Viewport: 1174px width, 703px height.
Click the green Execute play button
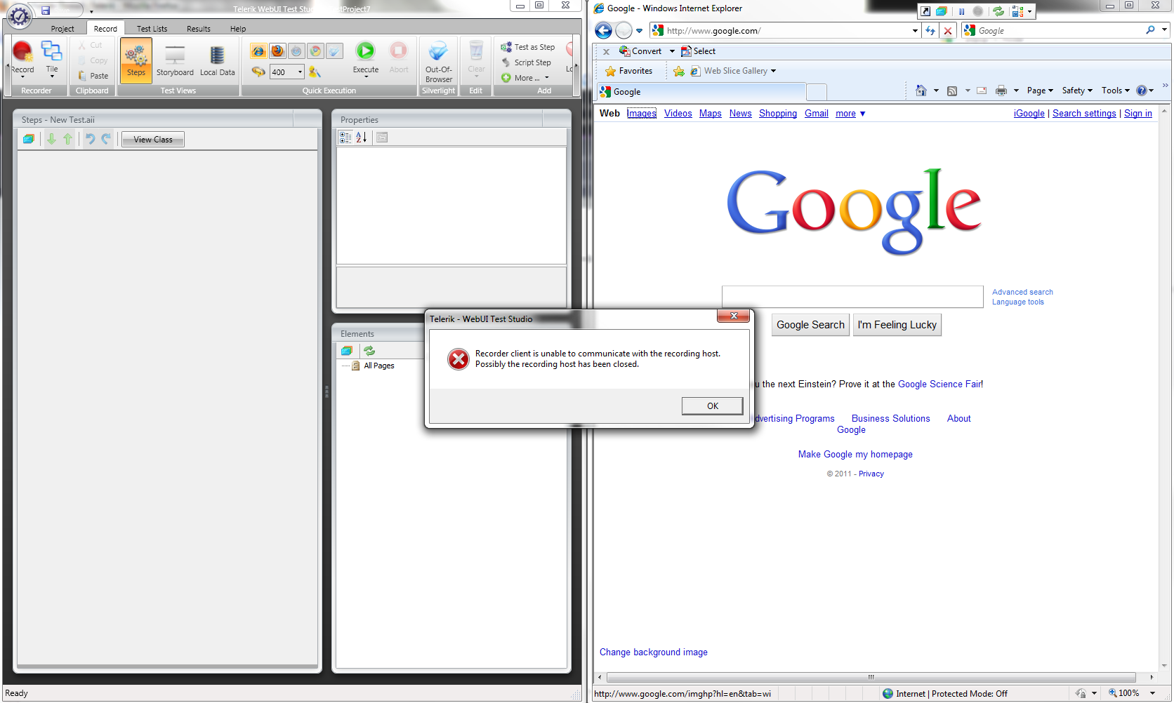(365, 51)
